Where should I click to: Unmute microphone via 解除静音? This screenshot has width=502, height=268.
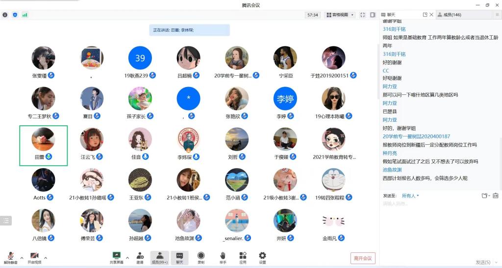pos(10,257)
